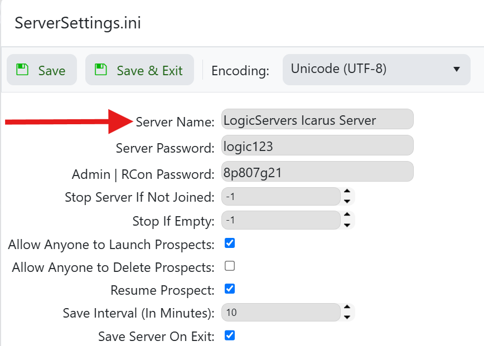The width and height of the screenshot is (484, 346).
Task: Focus the Server Password field
Action: point(317,146)
